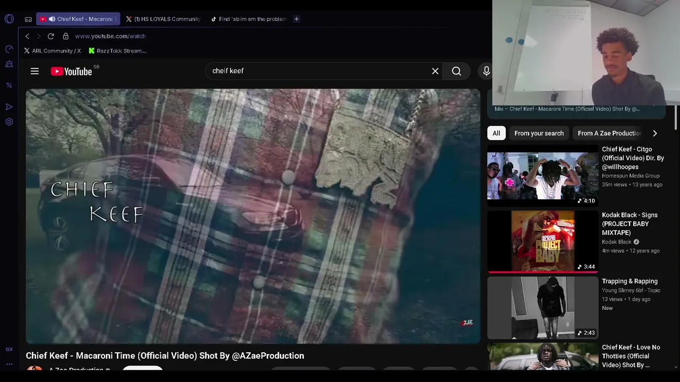Screen dimensions: 680x382
Task: Switch to the Chief Keef - Macaroni tab
Action: [x=78, y=19]
